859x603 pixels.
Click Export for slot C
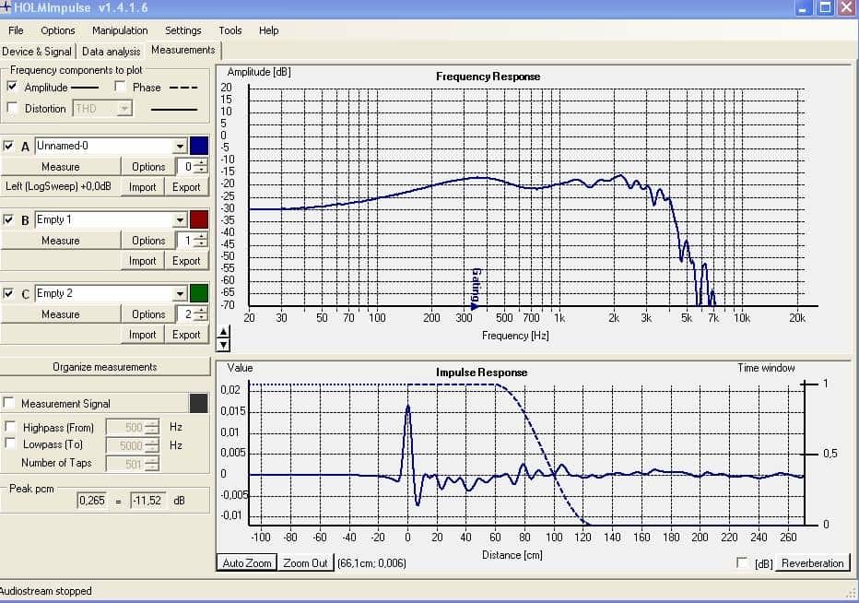[186, 335]
